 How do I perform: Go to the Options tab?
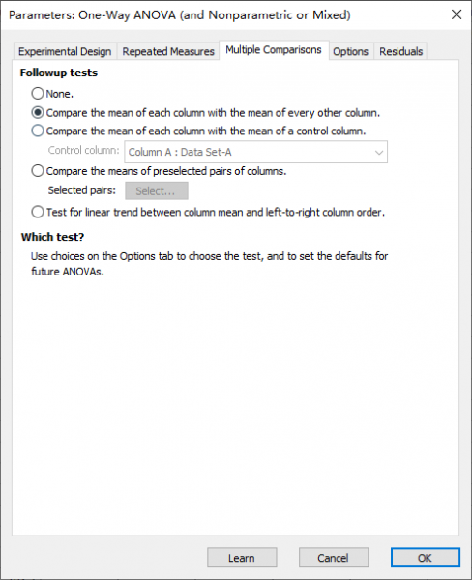coord(350,51)
